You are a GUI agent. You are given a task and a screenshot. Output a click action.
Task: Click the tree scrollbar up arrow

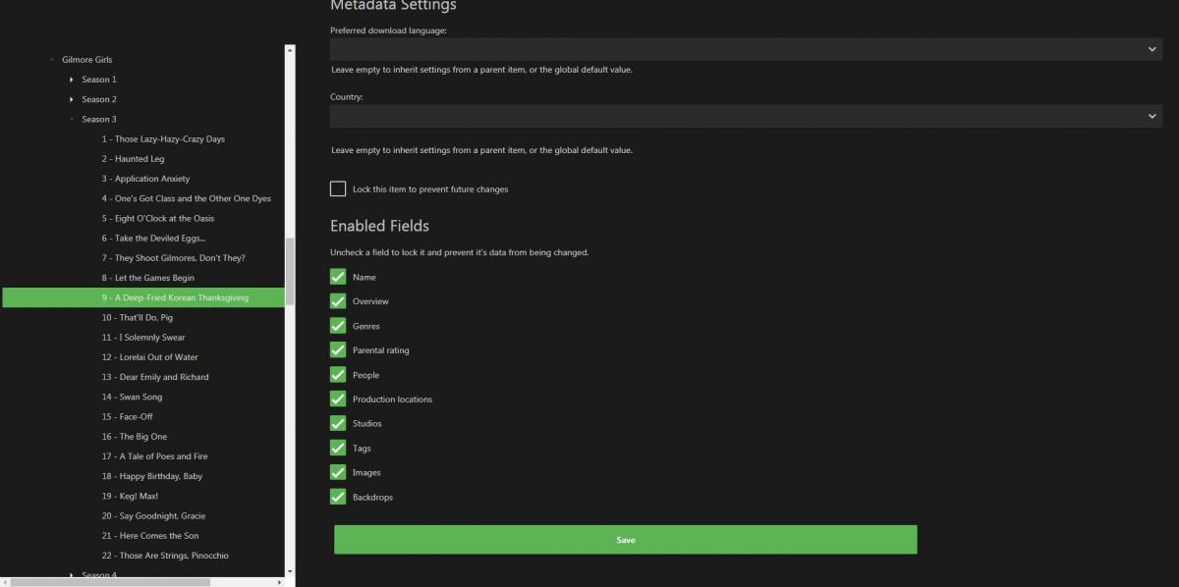pyautogui.click(x=290, y=49)
